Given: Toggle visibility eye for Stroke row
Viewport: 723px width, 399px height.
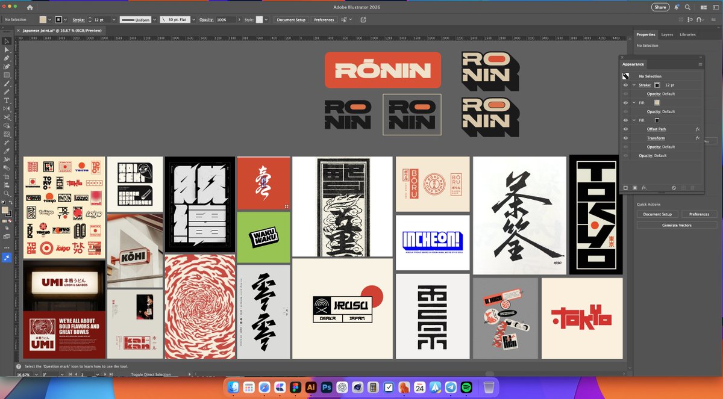Looking at the screenshot, I should pos(626,85).
